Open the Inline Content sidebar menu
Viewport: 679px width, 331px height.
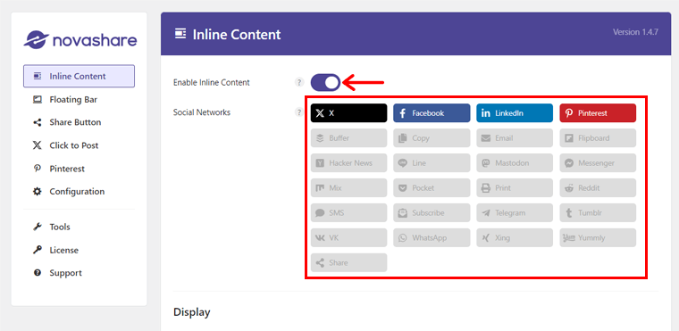pyautogui.click(x=79, y=76)
